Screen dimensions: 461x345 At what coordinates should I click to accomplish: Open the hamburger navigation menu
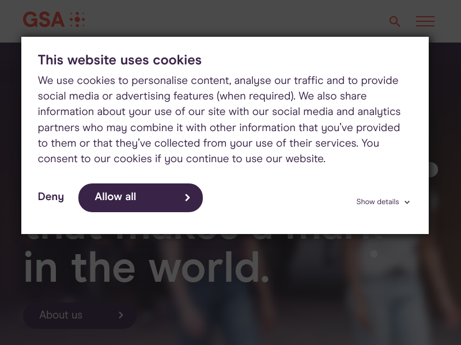[425, 21]
